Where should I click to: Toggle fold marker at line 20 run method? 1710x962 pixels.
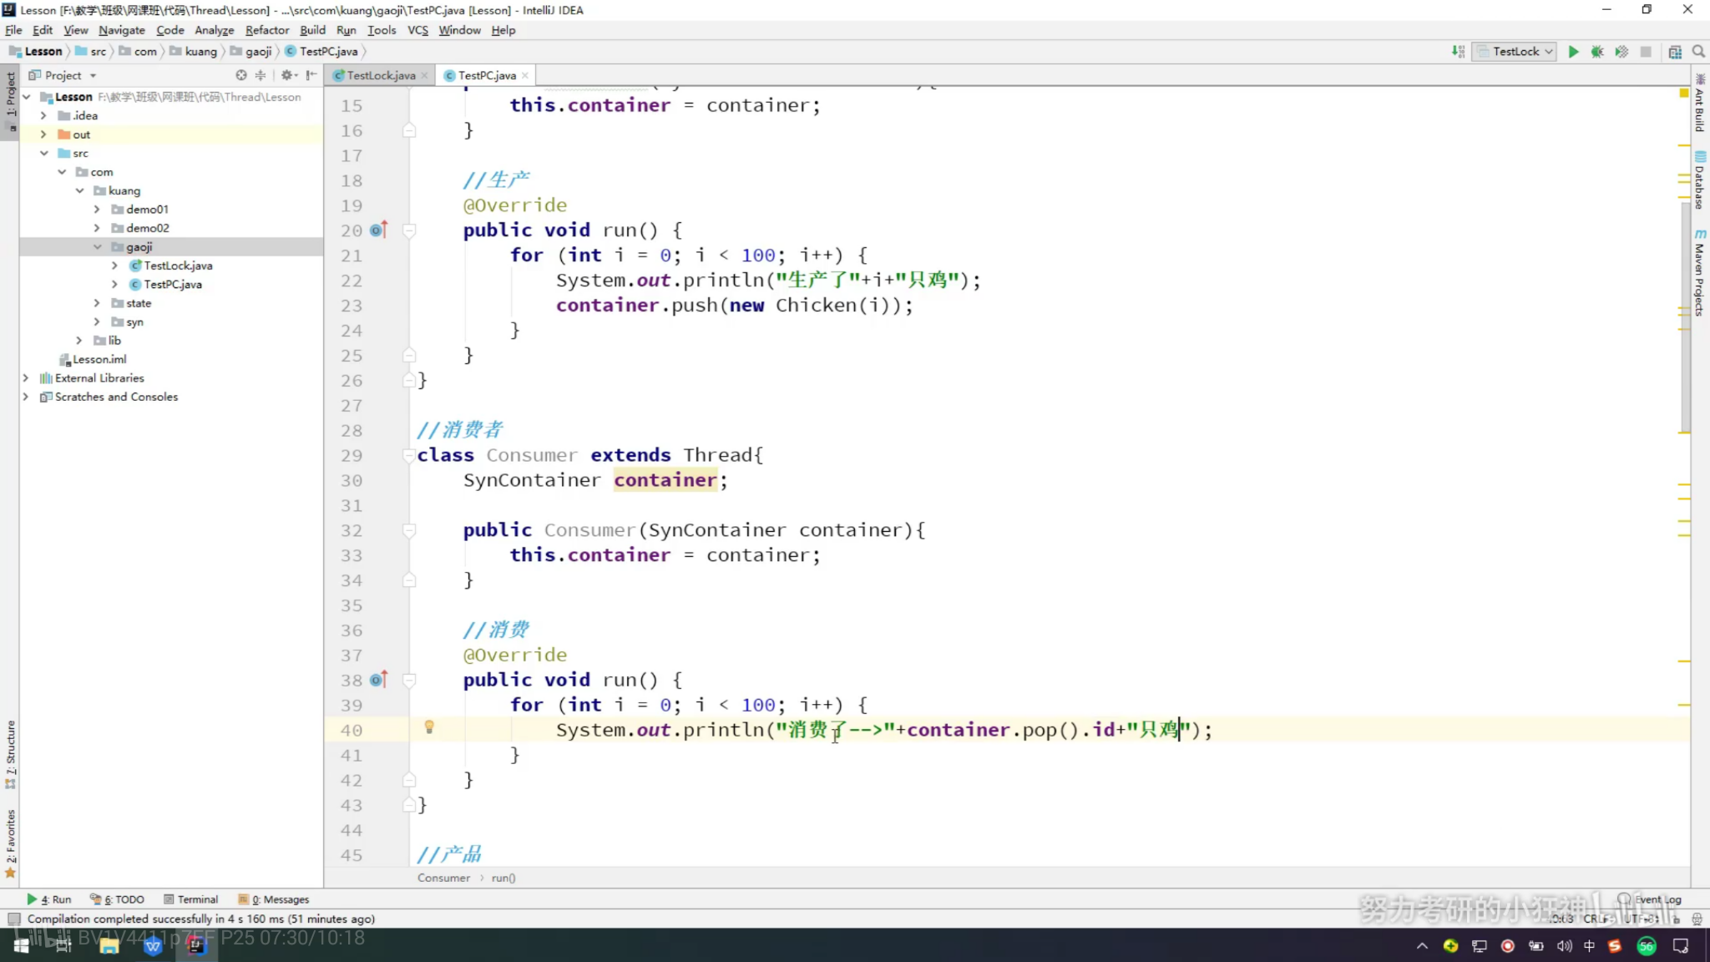tap(408, 230)
